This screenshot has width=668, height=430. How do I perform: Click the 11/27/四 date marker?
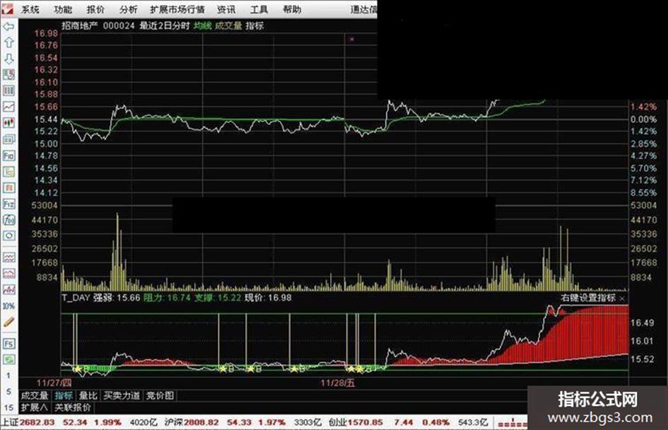[x=54, y=382]
